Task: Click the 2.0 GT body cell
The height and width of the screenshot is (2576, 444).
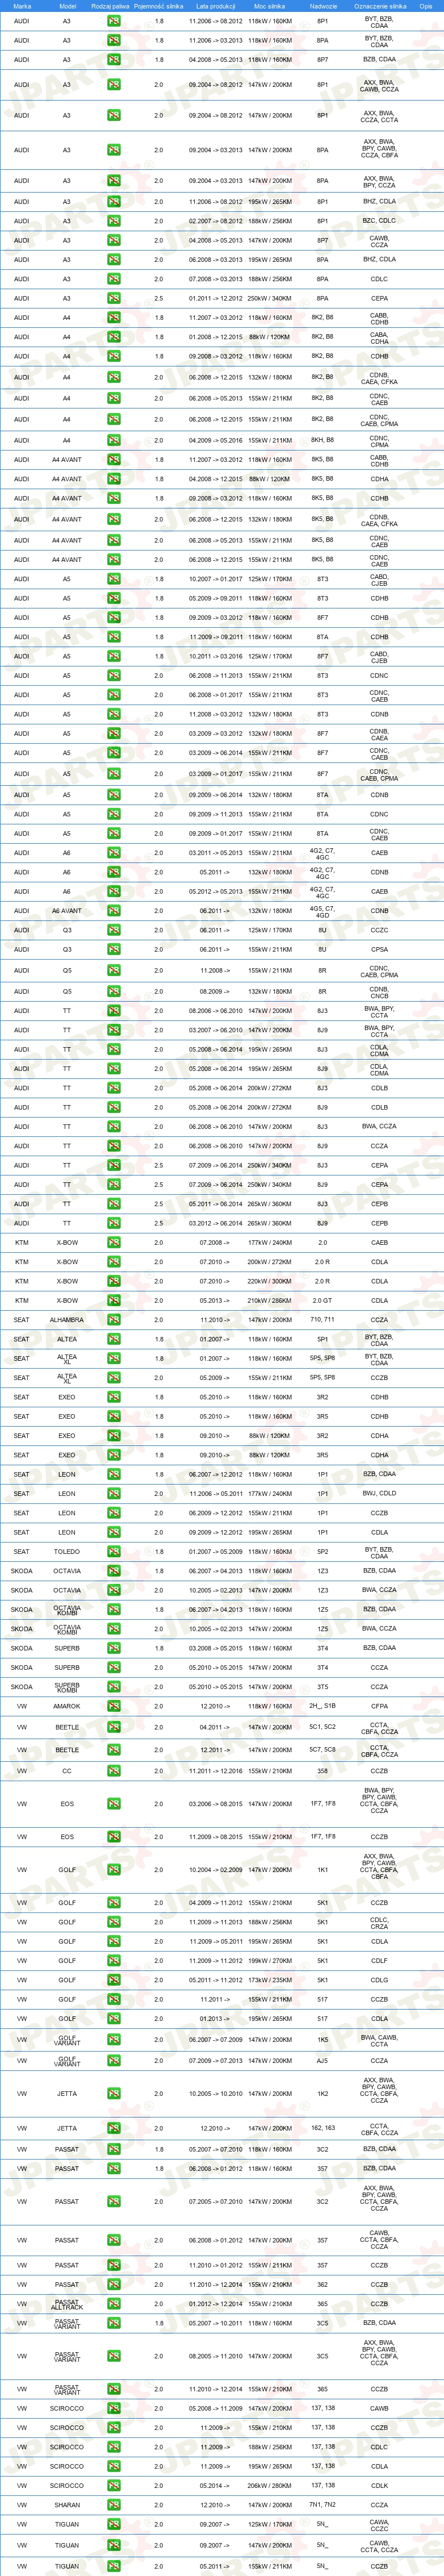Action: click(322, 1301)
